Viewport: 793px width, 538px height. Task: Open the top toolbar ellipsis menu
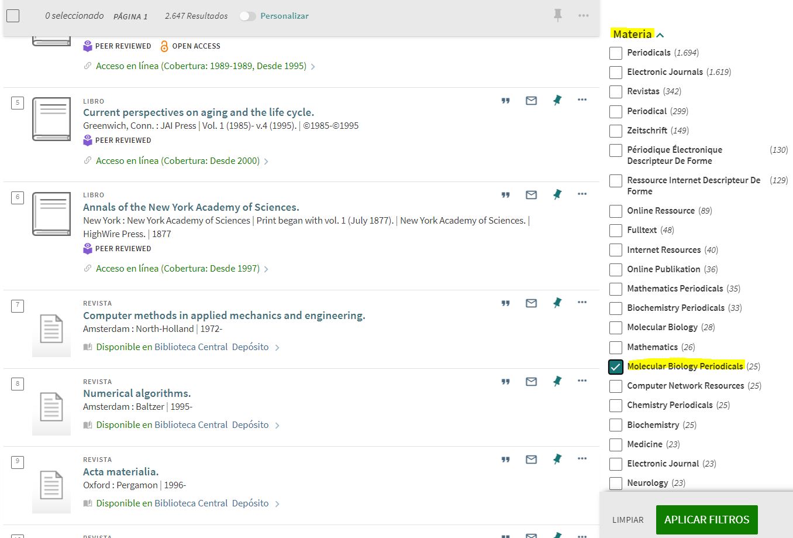pyautogui.click(x=584, y=15)
